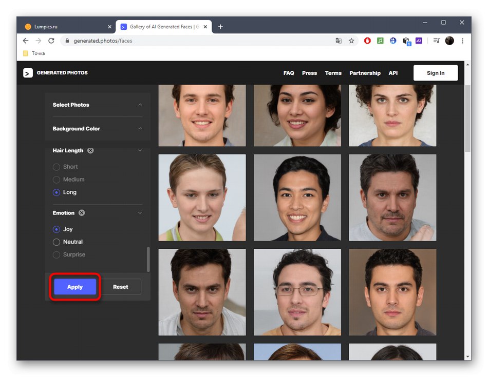Viewport: 488px width, 377px height.
Task: Click the padlock site info icon
Action: pyautogui.click(x=67, y=41)
